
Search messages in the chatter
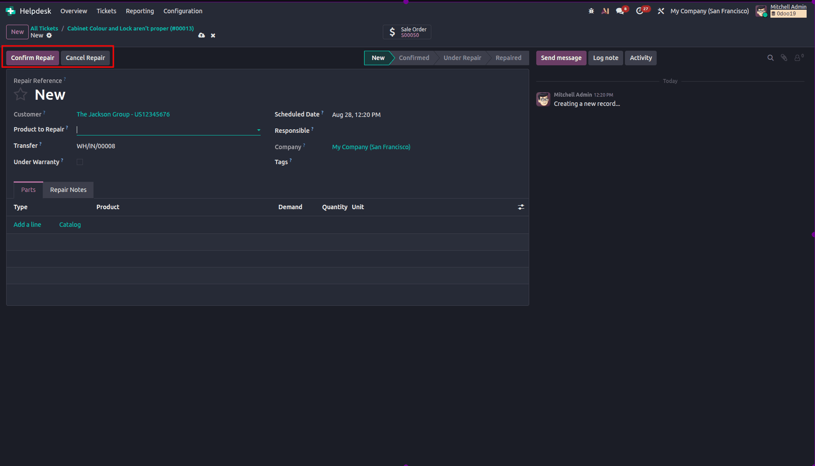click(770, 58)
